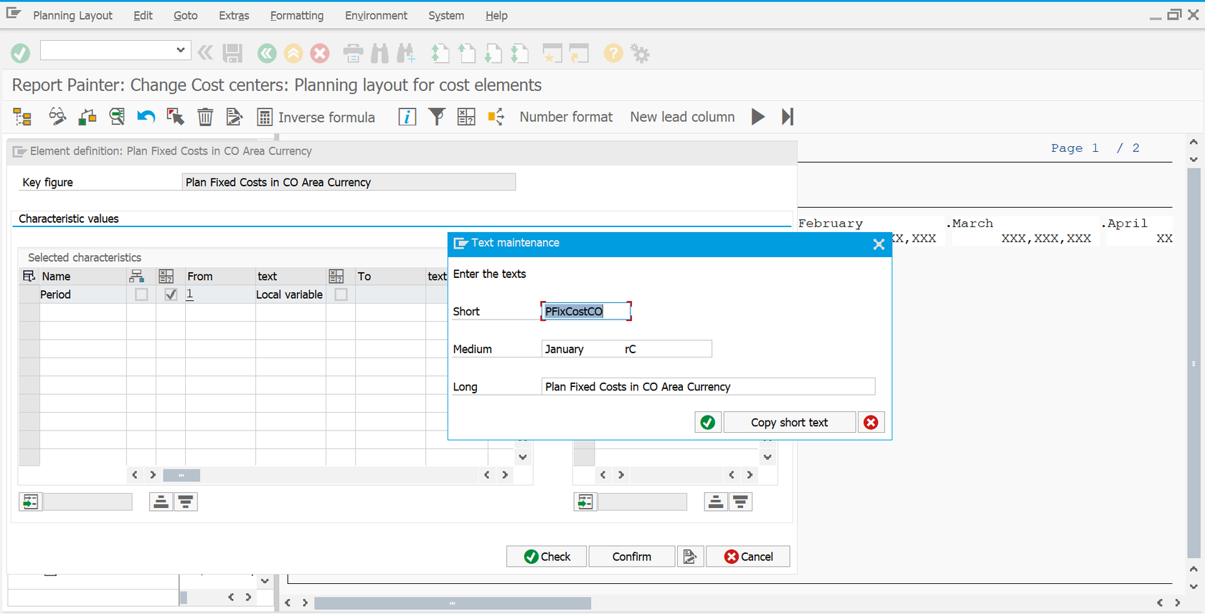Click the March column header in report
Image resolution: width=1205 pixels, height=614 pixels.
(x=973, y=224)
